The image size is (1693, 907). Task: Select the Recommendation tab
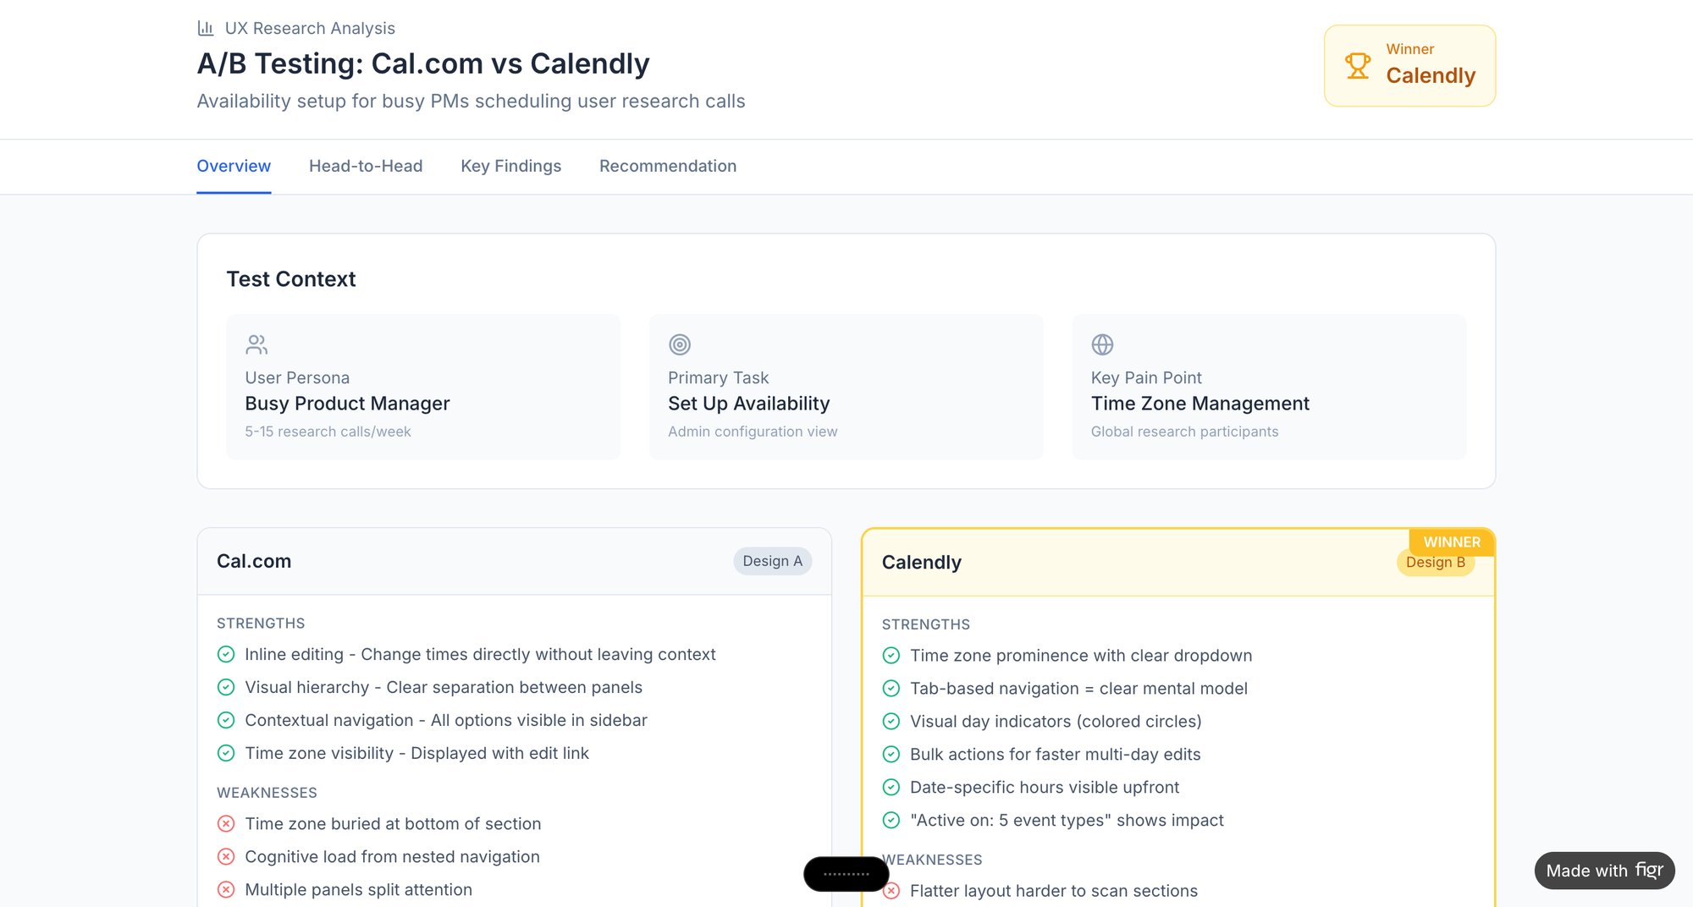tap(667, 166)
